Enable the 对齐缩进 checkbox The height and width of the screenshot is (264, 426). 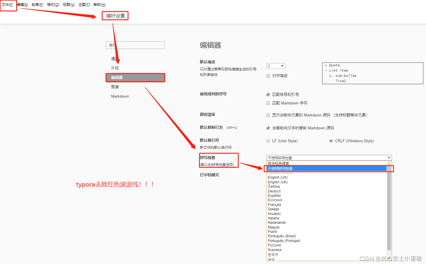[268, 76]
